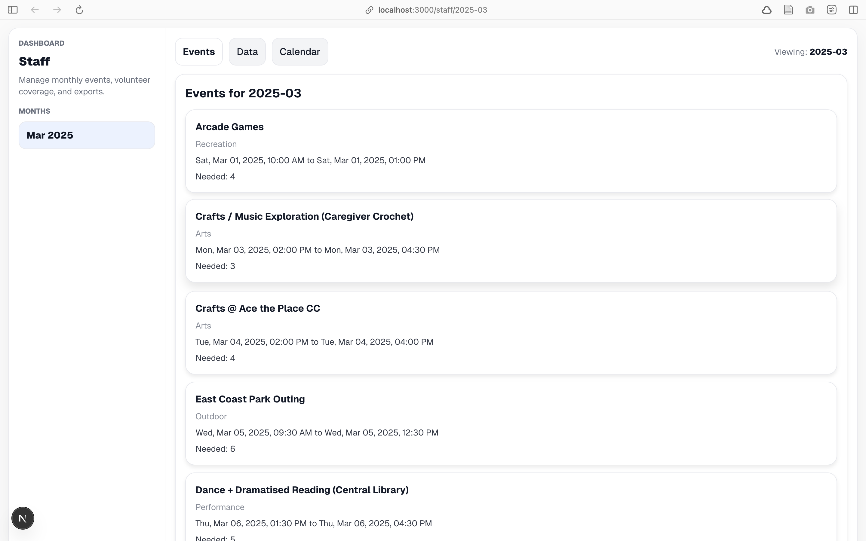Open the East Coast Park Outing card
The width and height of the screenshot is (866, 541).
(511, 423)
